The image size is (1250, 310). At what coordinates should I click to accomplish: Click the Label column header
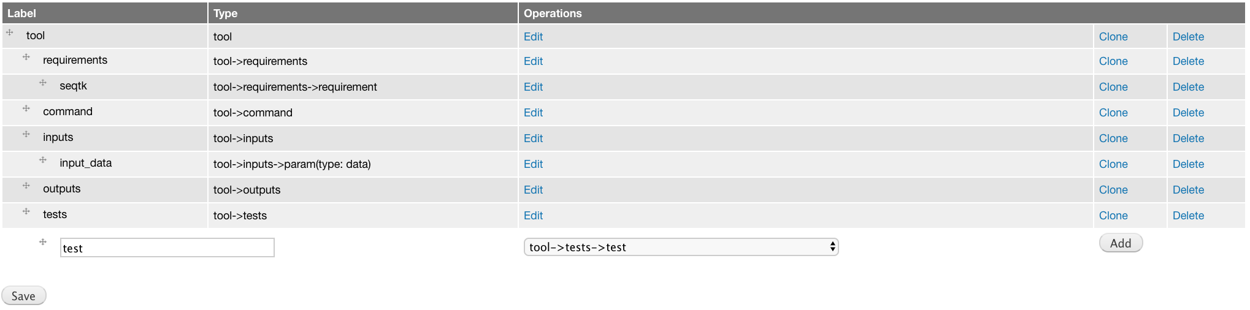click(x=104, y=13)
